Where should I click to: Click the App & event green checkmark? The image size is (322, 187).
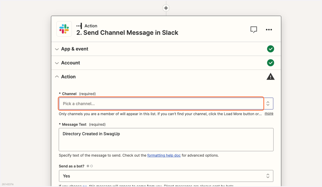pyautogui.click(x=270, y=49)
